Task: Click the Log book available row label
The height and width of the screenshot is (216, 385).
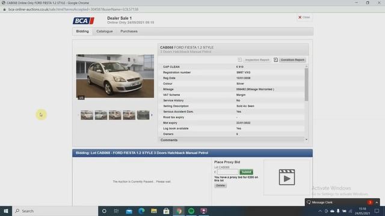Action: tap(176, 128)
